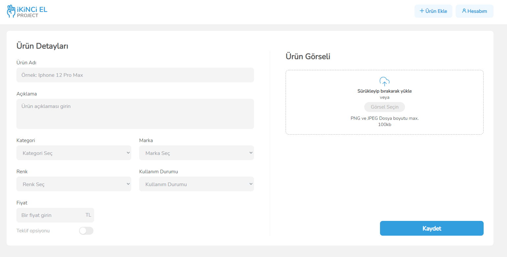Open the Marka Seç dropdown arrow
This screenshot has height=257, width=507.
click(251, 153)
